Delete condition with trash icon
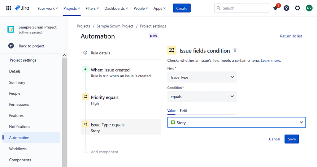This screenshot has height=167, width=317. pyautogui.click(x=235, y=50)
